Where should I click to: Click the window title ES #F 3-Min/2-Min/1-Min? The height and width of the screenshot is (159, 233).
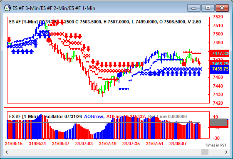54,8
